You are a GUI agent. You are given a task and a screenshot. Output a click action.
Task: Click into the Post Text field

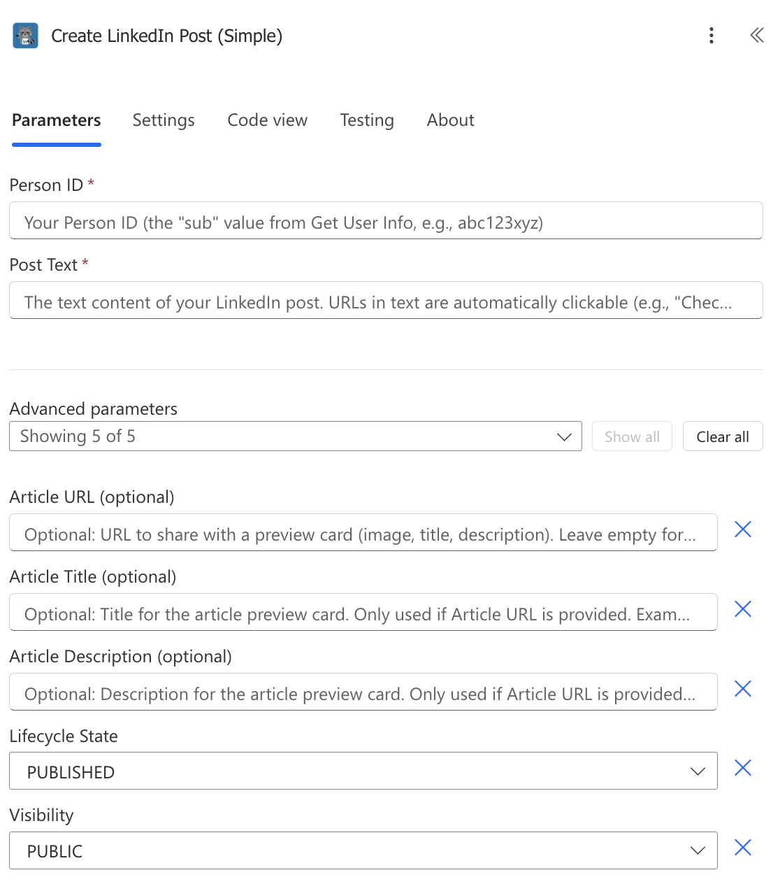pyautogui.click(x=386, y=301)
